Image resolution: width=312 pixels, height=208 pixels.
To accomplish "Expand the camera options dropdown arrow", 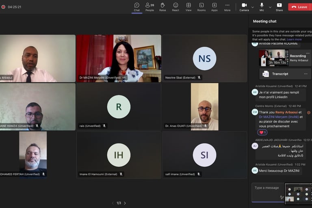I will (253, 7).
